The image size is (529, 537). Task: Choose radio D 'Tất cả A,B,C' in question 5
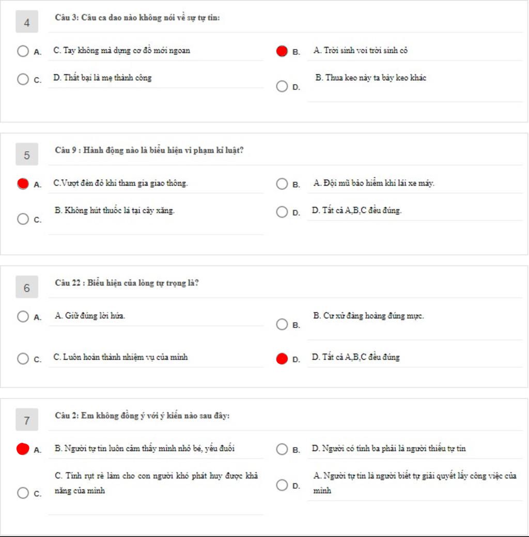coord(282,212)
